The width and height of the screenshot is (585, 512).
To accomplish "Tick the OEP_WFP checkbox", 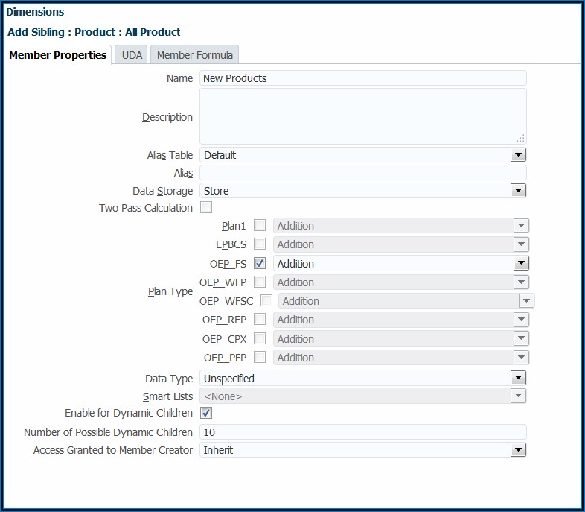I will click(x=260, y=282).
